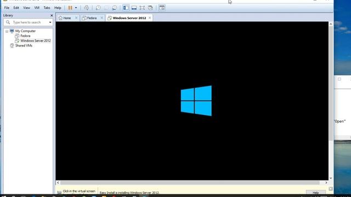Dismiss the Easy Install message bar

coord(331,189)
